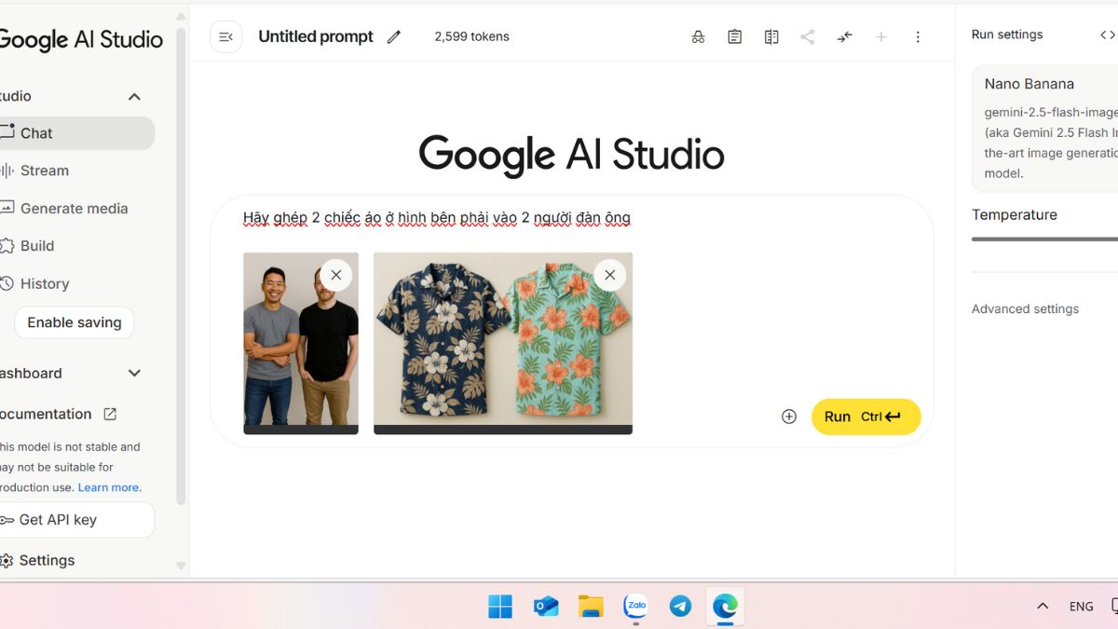Image resolution: width=1118 pixels, height=629 pixels.
Task: Collapse the sidebar navigation toggle icon
Action: (x=225, y=36)
